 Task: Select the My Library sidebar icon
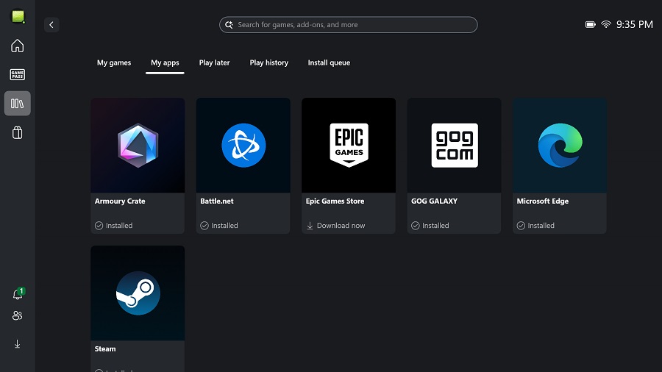click(x=17, y=104)
